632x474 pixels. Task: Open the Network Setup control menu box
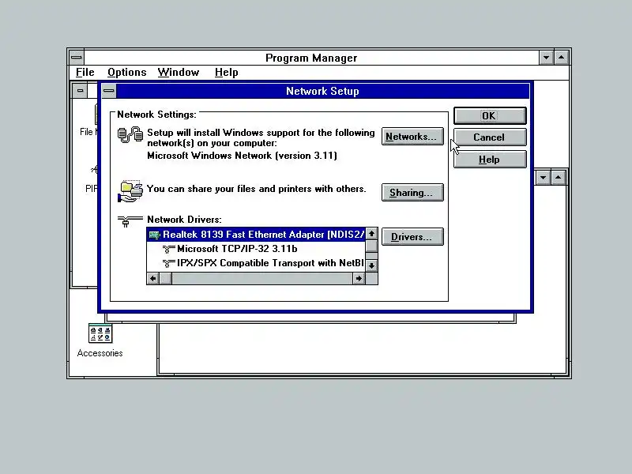[x=109, y=91]
